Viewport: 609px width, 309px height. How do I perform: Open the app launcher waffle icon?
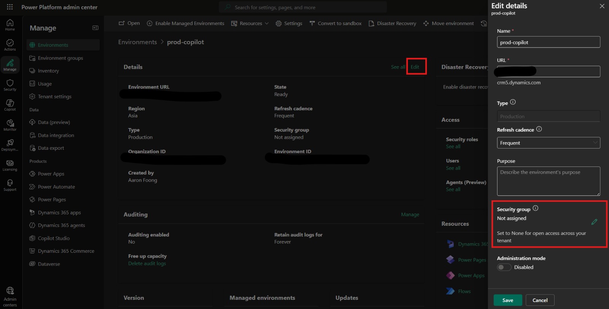(10, 7)
